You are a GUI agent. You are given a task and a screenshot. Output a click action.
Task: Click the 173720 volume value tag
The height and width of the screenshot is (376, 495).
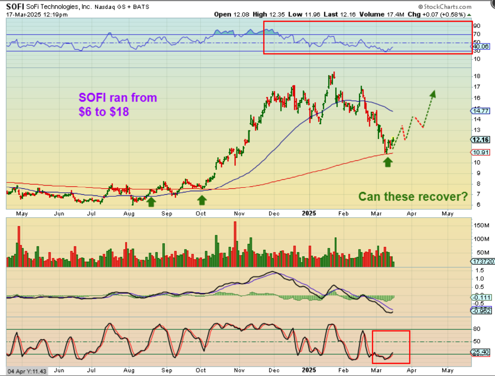pos(483,261)
